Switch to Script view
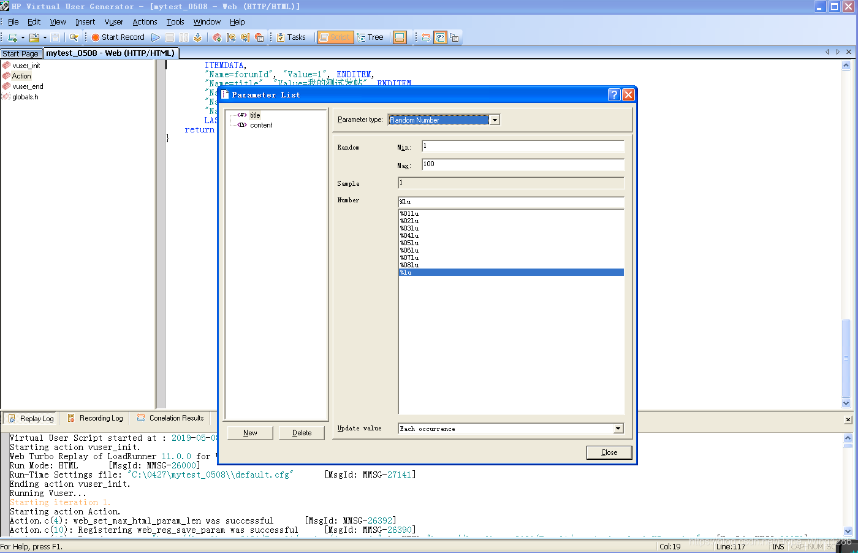 pyautogui.click(x=335, y=37)
